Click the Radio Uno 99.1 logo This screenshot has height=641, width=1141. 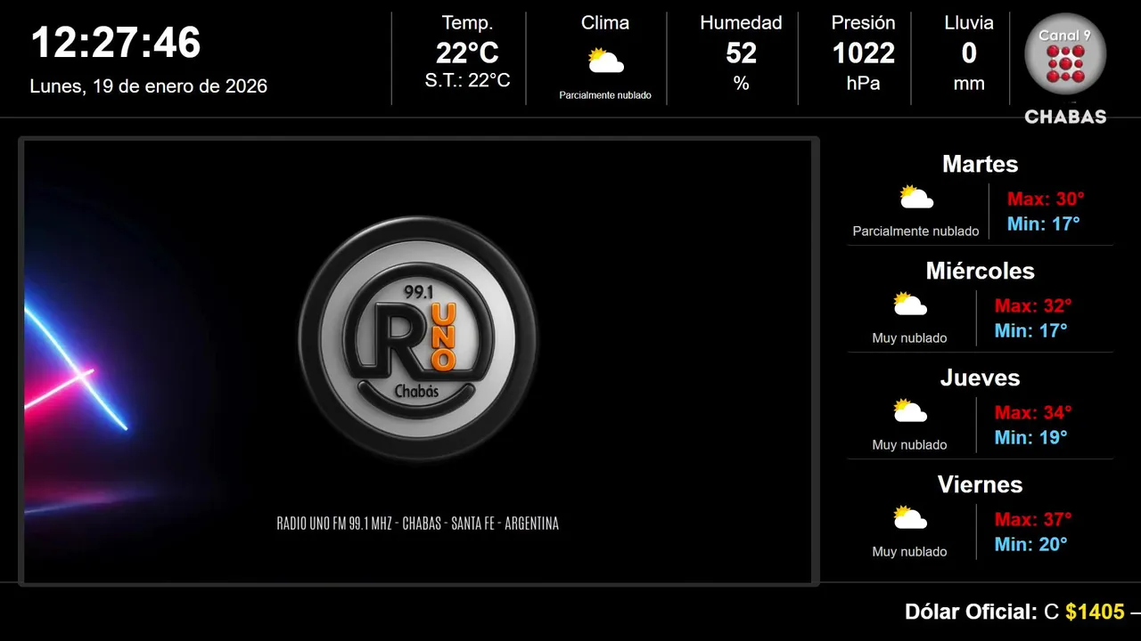tap(418, 339)
